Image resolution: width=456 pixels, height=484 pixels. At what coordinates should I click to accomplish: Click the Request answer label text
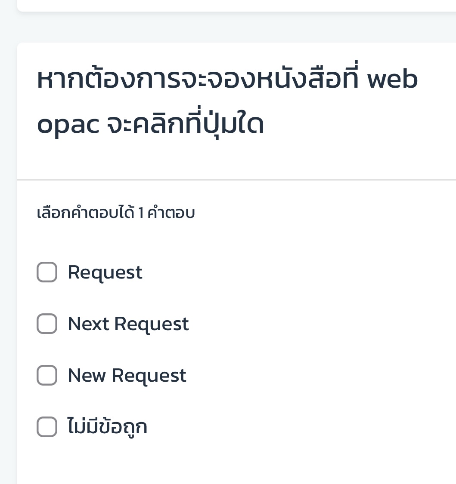tap(105, 272)
